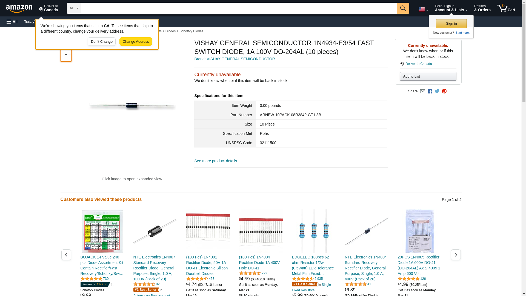Screen dimensions: 526x296
Task: Share product on Facebook icon
Action: 430,91
